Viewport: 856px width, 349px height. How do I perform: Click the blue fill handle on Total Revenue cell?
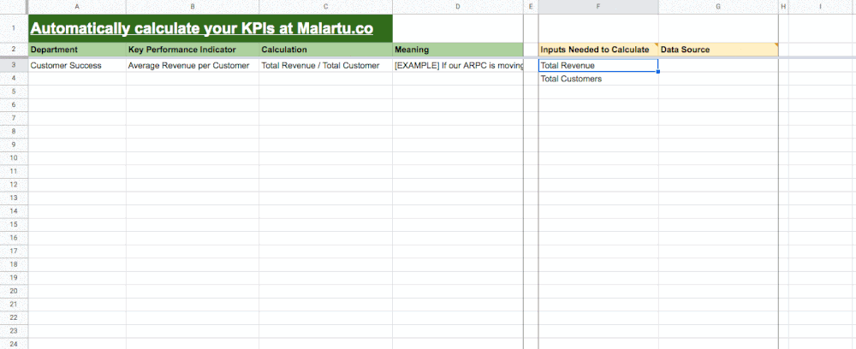click(658, 72)
